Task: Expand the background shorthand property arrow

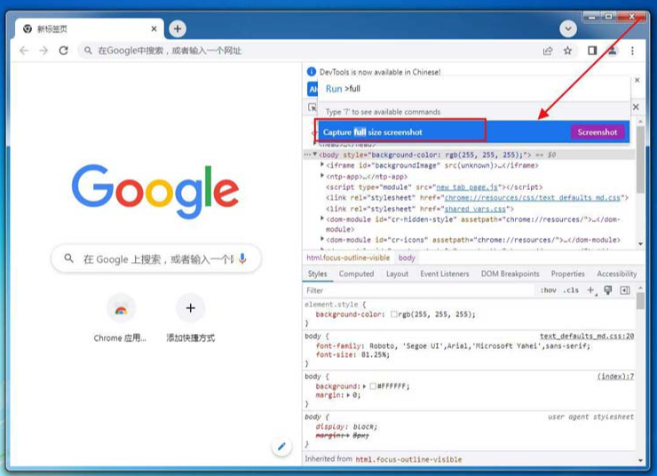Action: pos(364,386)
